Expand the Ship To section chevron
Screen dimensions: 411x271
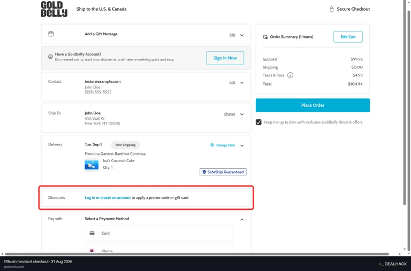coord(242,114)
